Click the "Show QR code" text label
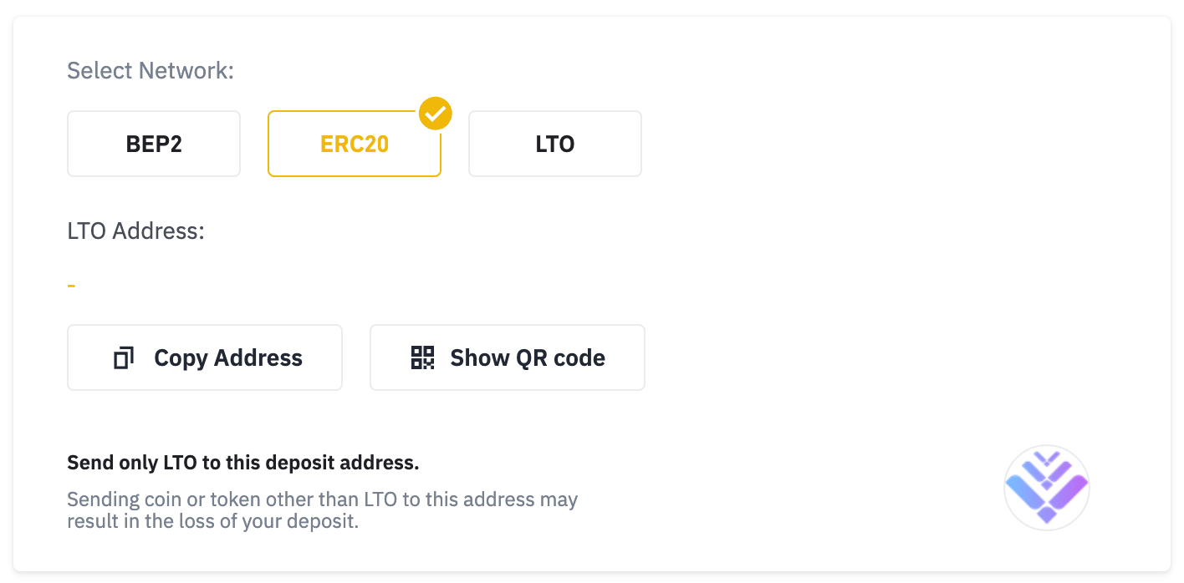 pyautogui.click(x=528, y=358)
